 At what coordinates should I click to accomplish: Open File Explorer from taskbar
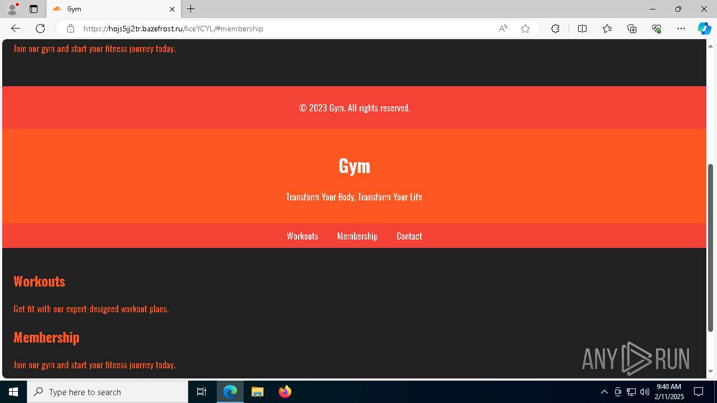[x=258, y=392]
